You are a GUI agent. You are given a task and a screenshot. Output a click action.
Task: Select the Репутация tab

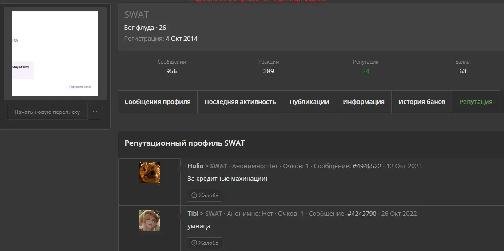(x=476, y=102)
